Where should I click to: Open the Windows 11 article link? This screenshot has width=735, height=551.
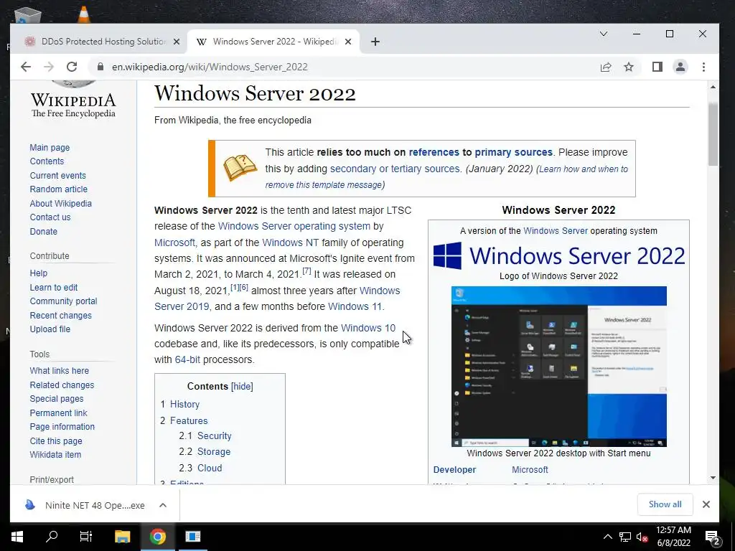355,306
